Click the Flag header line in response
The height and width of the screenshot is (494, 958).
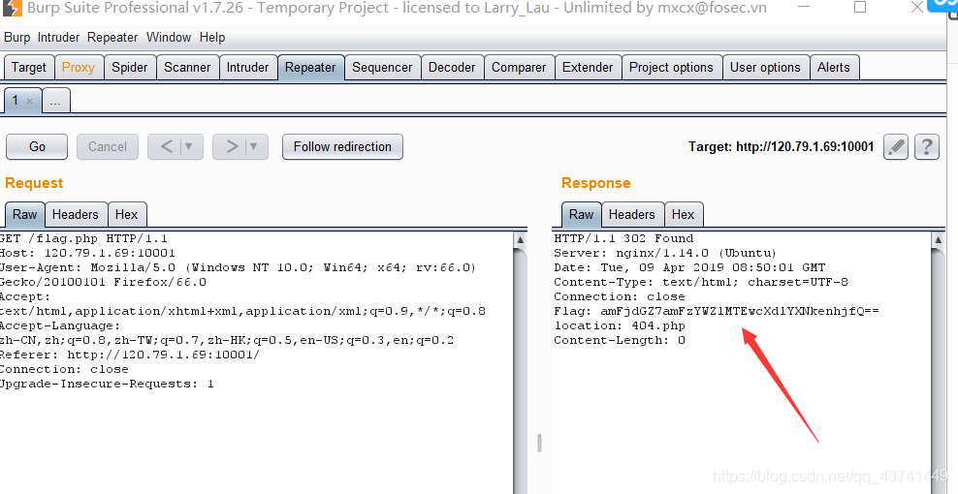[x=716, y=311]
